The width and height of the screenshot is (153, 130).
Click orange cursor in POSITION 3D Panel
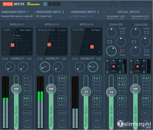click(92, 47)
